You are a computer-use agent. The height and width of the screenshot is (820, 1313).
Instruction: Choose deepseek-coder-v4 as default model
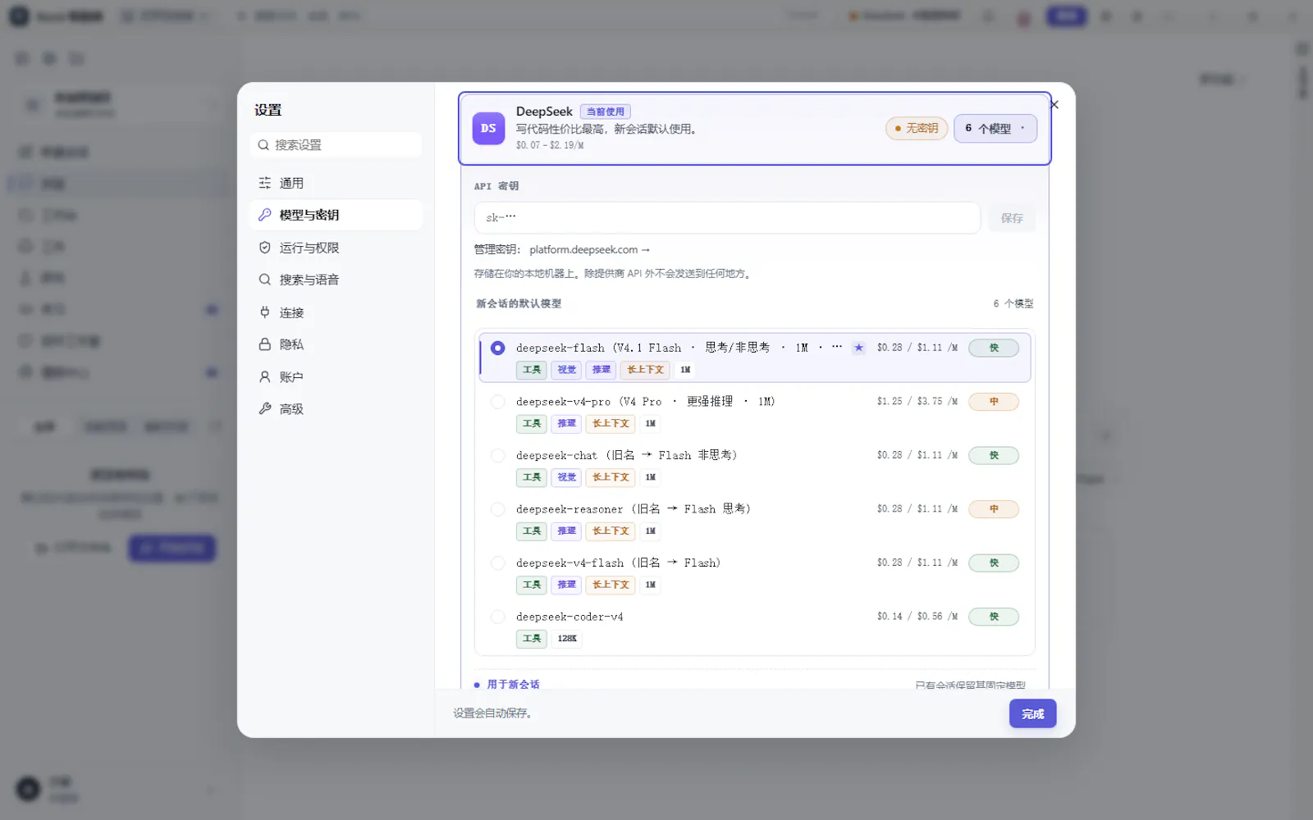click(498, 617)
